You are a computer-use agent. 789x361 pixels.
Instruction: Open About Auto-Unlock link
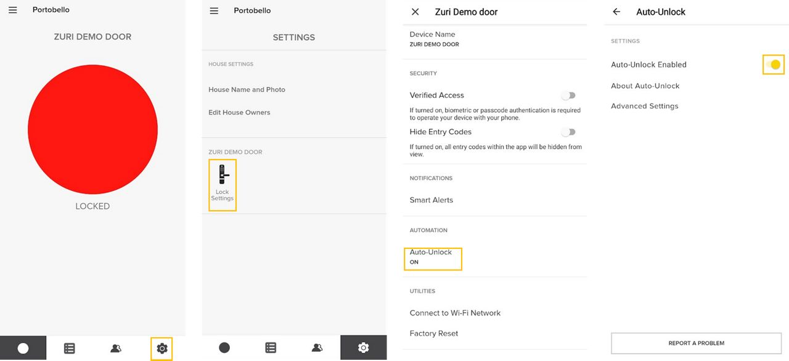click(645, 86)
